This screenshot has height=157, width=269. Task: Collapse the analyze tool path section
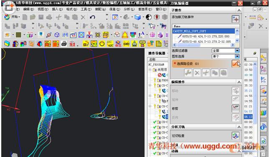[239, 127]
